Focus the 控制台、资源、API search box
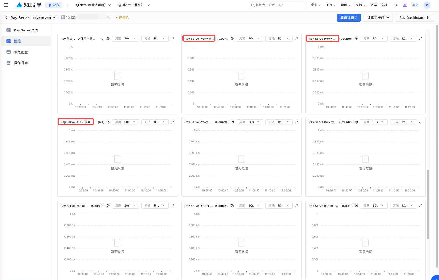This screenshot has height=280, width=439. tap(278, 5)
